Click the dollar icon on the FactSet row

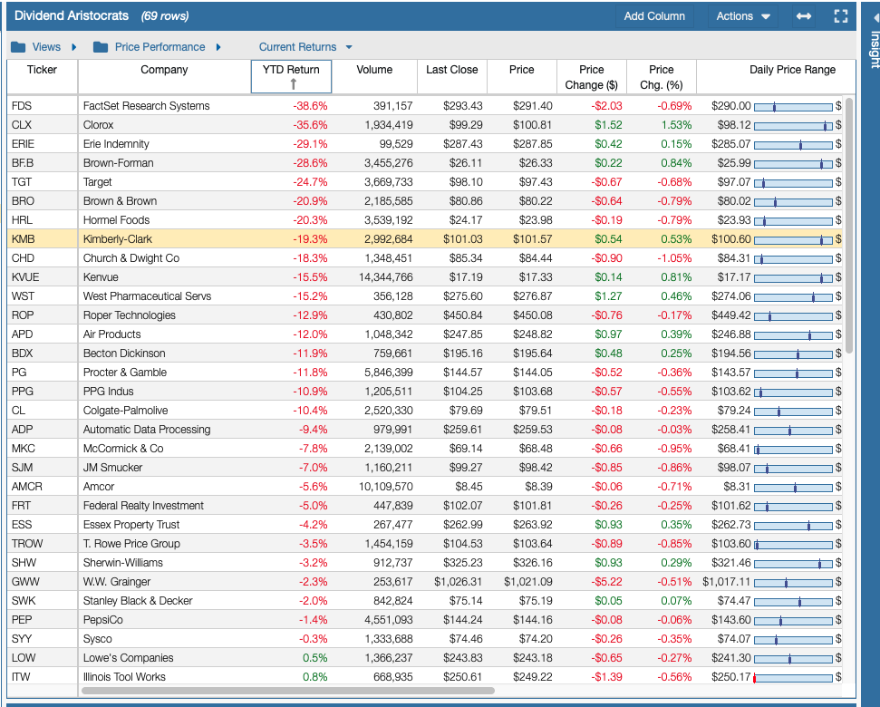point(838,106)
